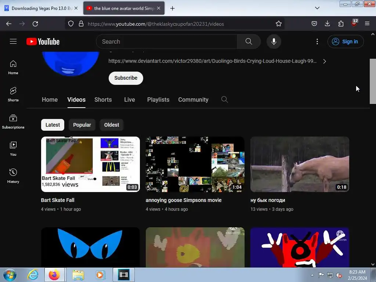Go back with the browser back arrow
Image resolution: width=376 pixels, height=282 pixels.
(9, 24)
